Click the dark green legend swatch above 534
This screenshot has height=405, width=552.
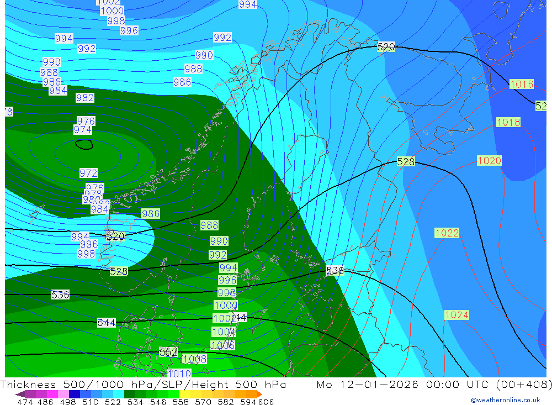pos(130,394)
